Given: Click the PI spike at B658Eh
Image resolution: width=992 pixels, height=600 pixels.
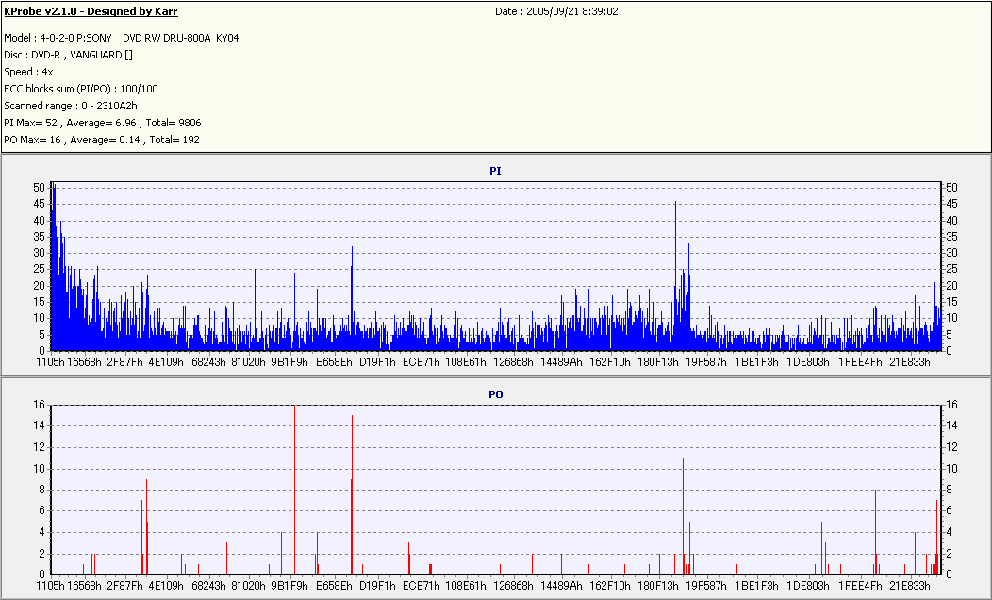Looking at the screenshot, I should pyautogui.click(x=353, y=297).
